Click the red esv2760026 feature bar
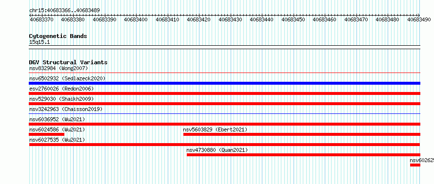 pyautogui.click(x=224, y=93)
